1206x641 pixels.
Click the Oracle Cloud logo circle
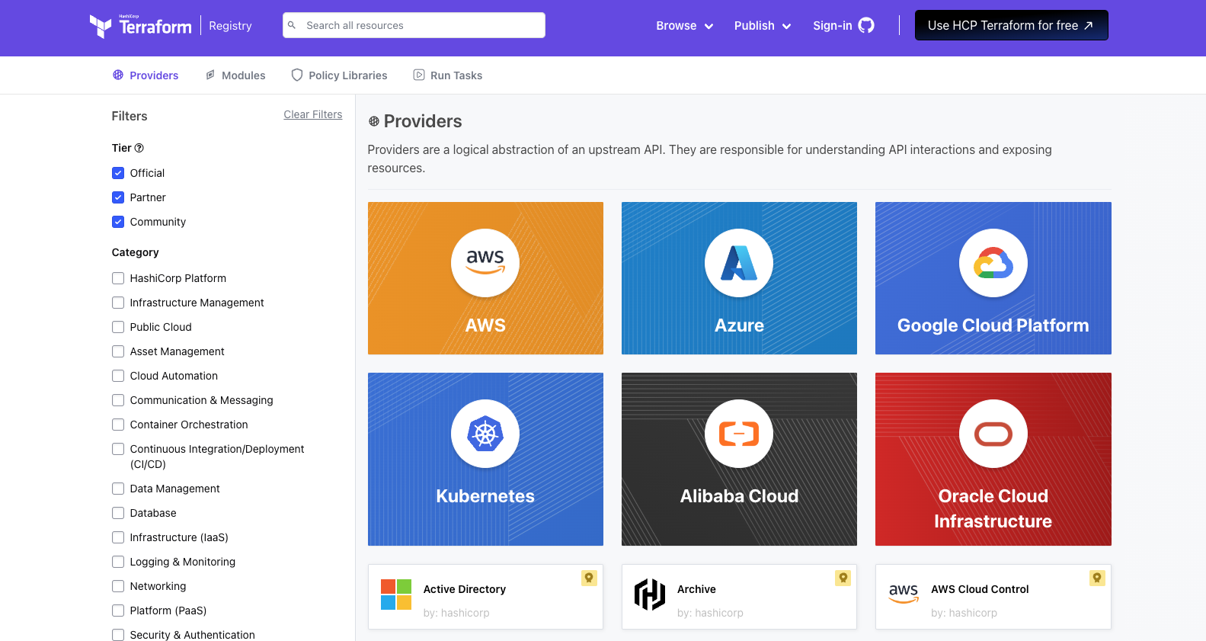tap(993, 434)
